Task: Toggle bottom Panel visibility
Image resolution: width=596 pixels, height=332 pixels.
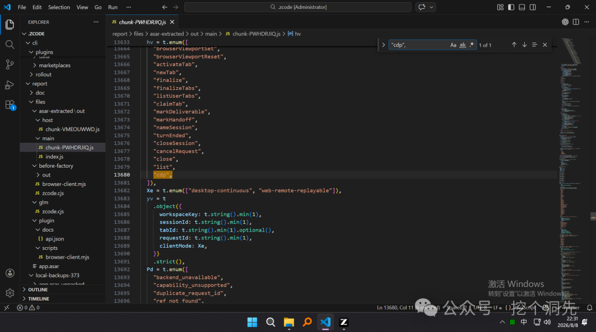Action: point(522,7)
